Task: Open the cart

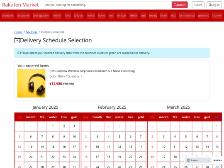Action: [x=198, y=5]
